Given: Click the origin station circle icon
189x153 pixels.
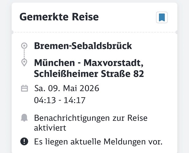Looking at the screenshot, I should click(x=24, y=46).
